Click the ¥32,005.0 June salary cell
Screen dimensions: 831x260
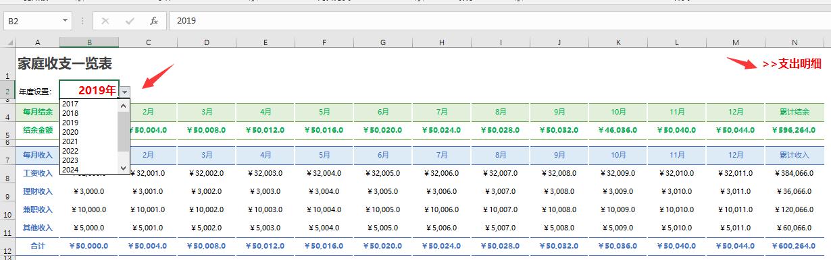coord(383,173)
